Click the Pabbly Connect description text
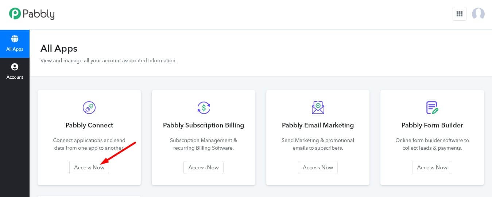 89,144
